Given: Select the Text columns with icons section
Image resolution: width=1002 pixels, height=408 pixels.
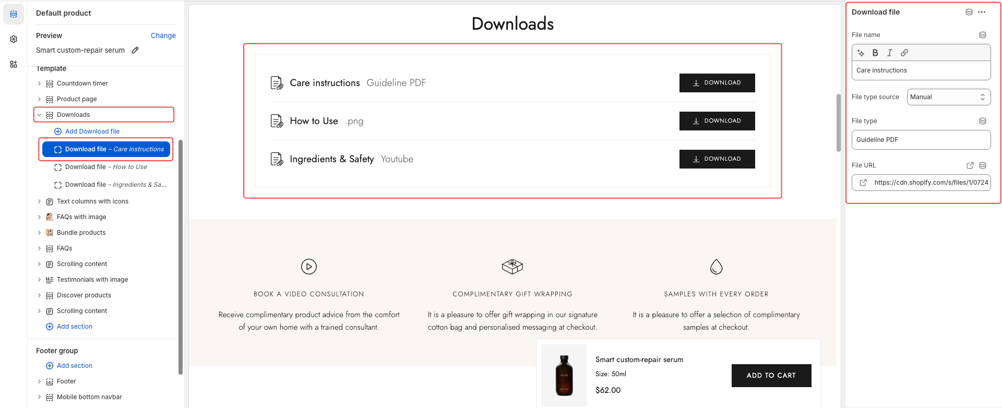Looking at the screenshot, I should (92, 201).
